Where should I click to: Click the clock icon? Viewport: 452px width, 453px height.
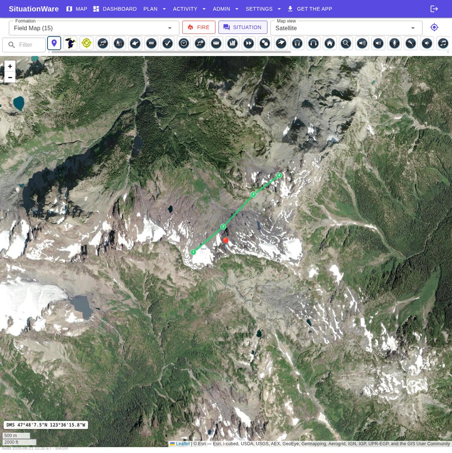coord(183,43)
